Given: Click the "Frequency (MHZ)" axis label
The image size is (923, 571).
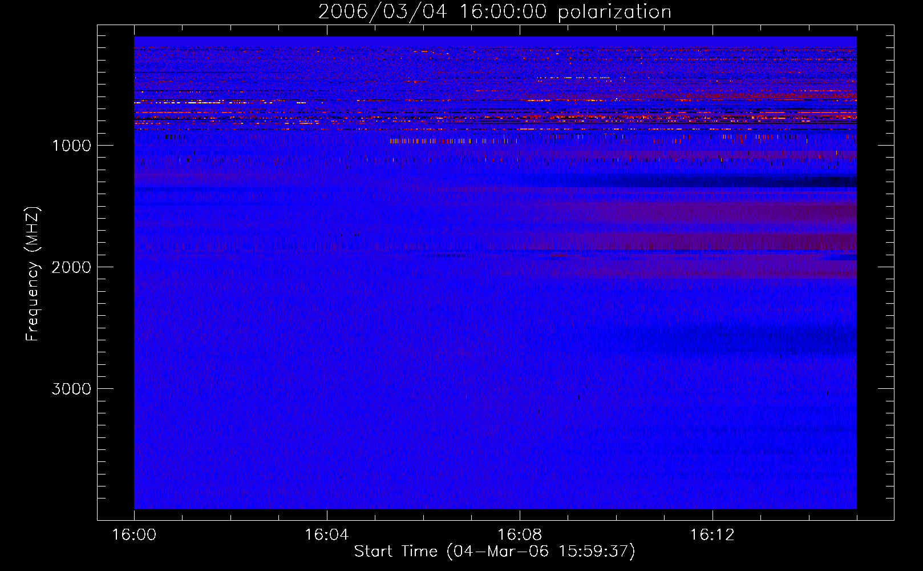Looking at the screenshot, I should pos(33,274).
